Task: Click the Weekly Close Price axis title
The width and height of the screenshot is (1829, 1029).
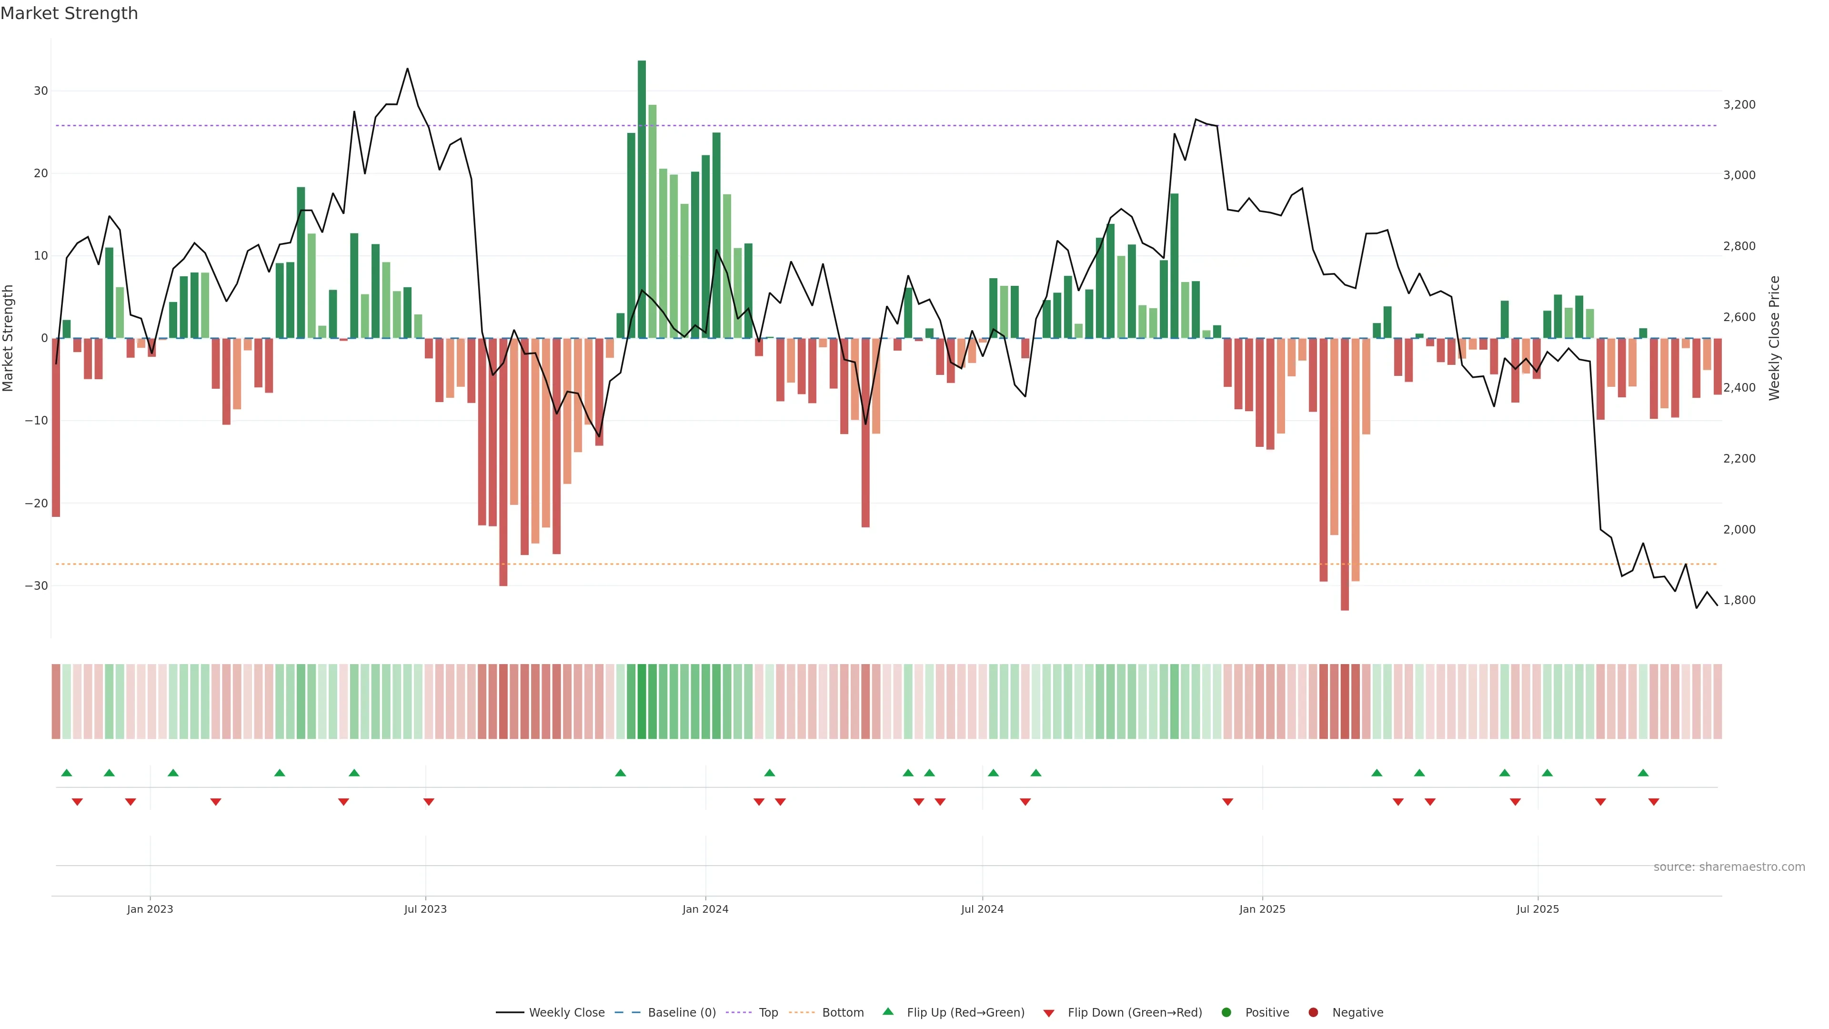Action: pyautogui.click(x=1774, y=338)
